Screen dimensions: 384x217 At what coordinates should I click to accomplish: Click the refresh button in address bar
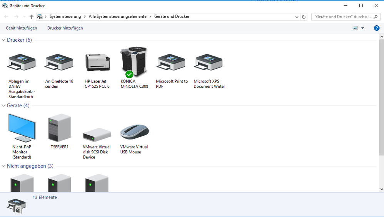pyautogui.click(x=304, y=17)
